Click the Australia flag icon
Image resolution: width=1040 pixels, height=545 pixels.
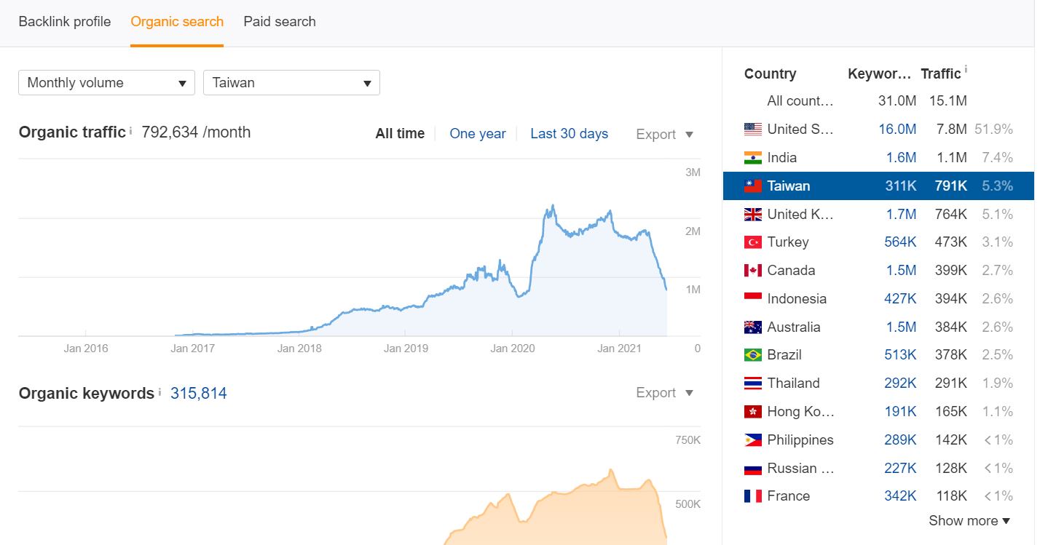[x=752, y=327]
